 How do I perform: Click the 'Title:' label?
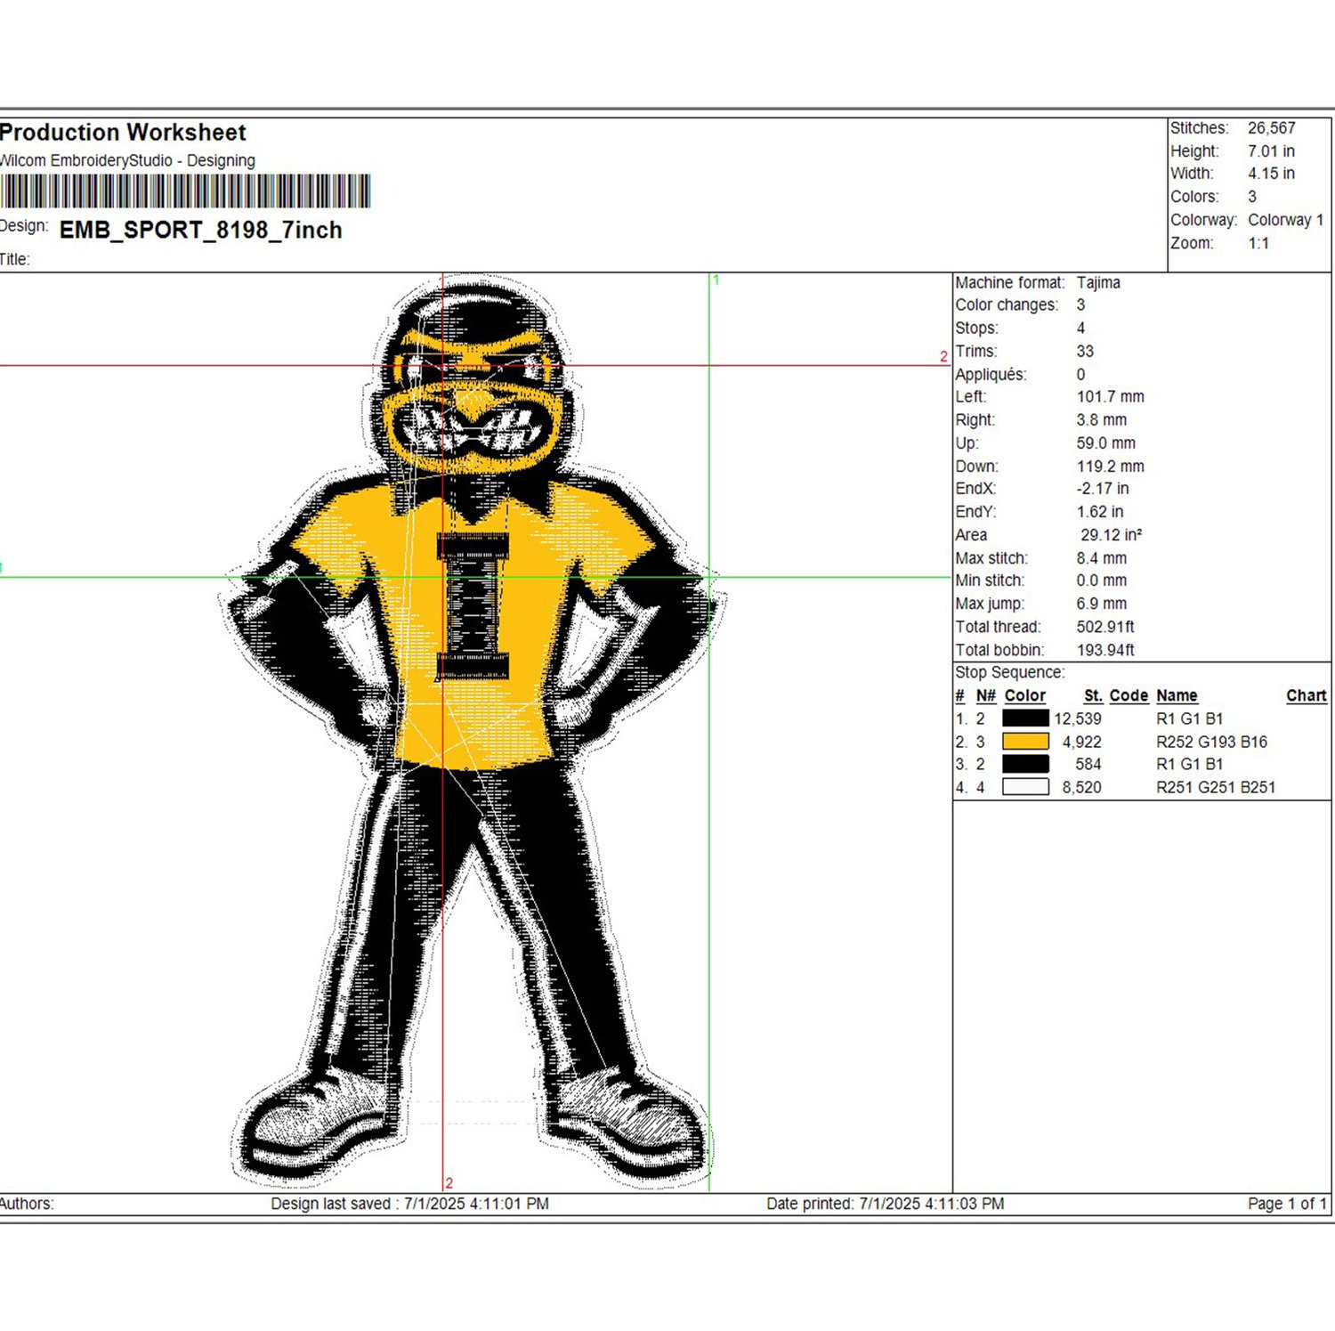[14, 260]
